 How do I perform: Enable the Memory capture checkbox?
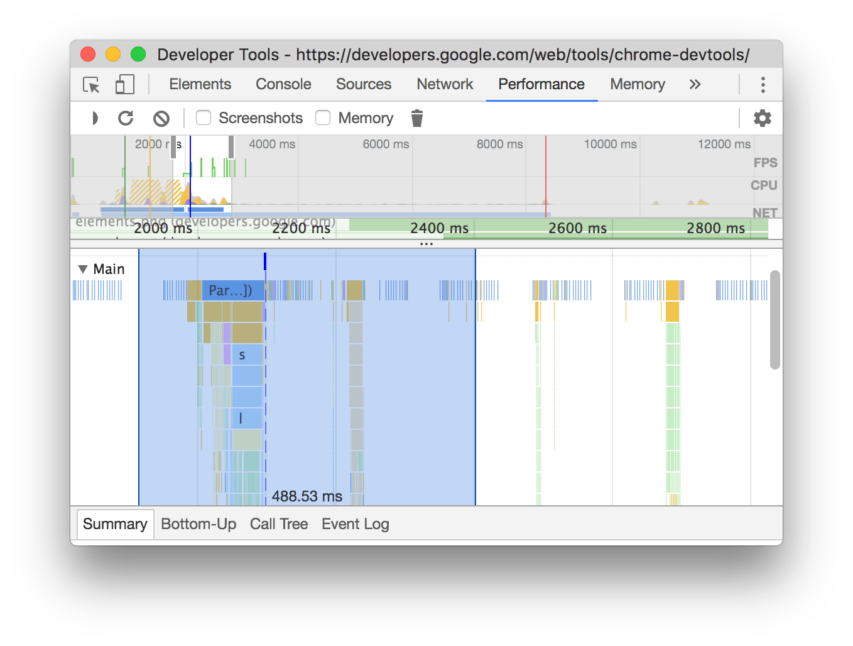323,118
